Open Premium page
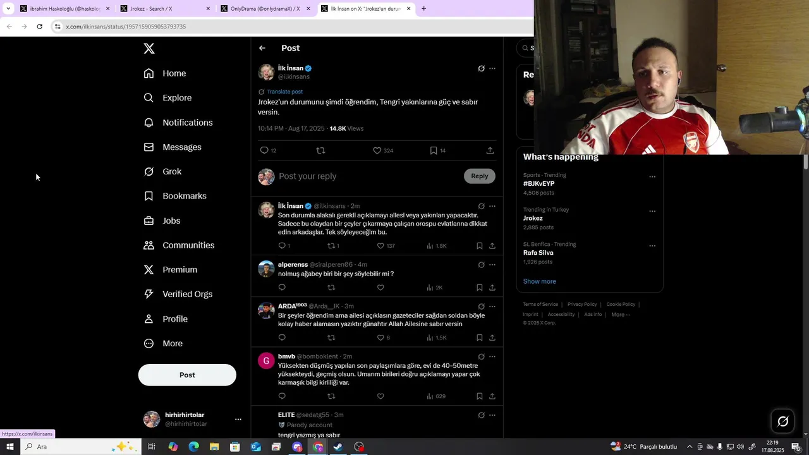 coord(171,270)
